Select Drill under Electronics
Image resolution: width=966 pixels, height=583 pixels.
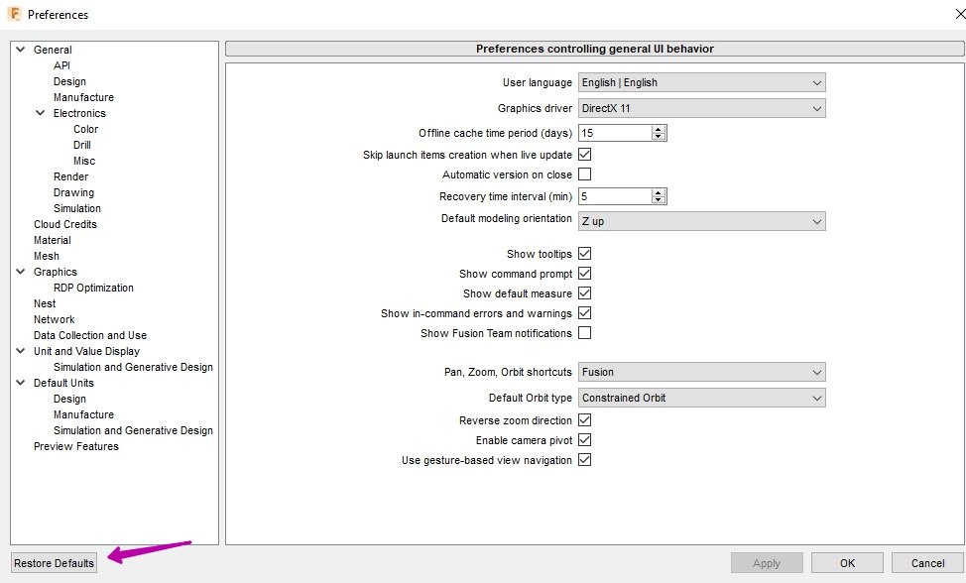[82, 145]
